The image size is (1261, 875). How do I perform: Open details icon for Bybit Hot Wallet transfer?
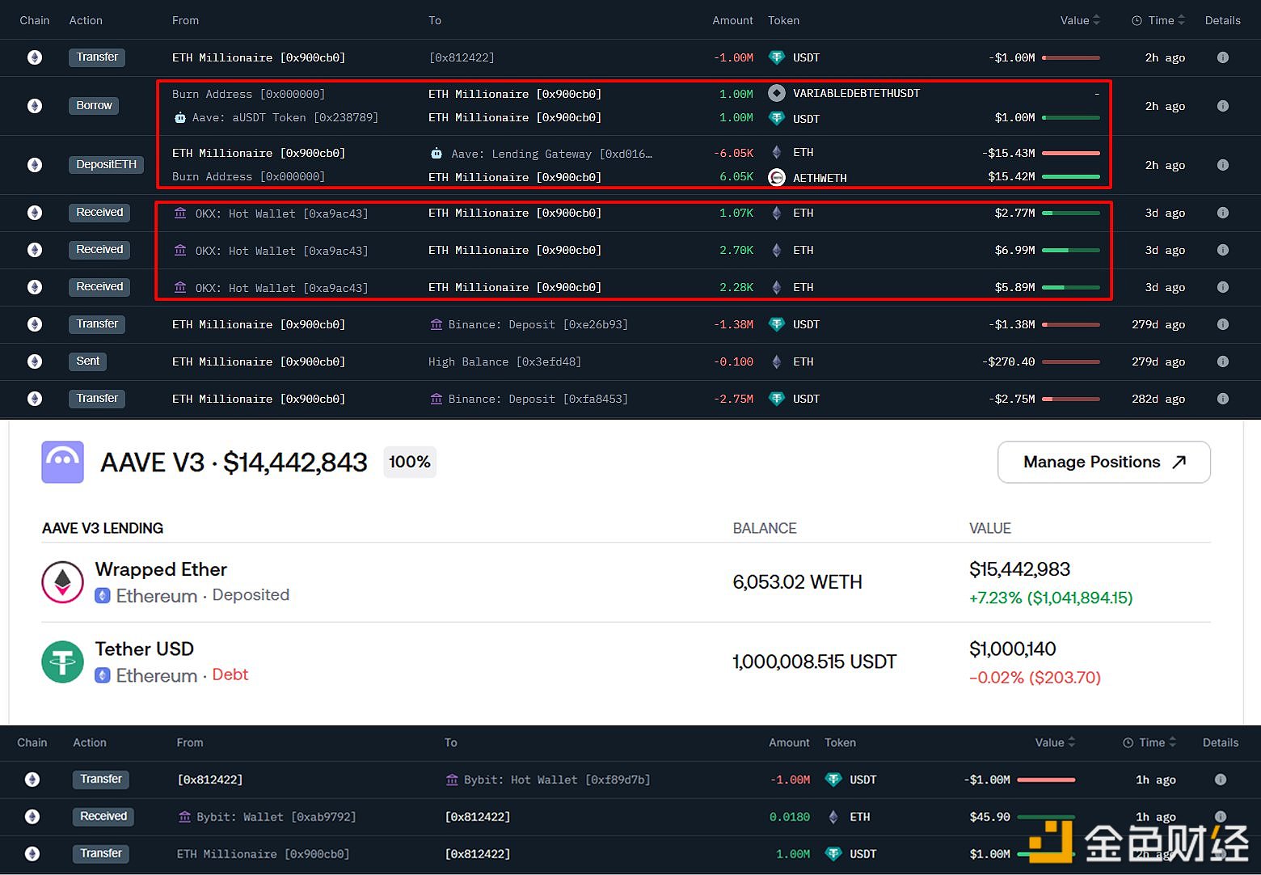click(1220, 780)
